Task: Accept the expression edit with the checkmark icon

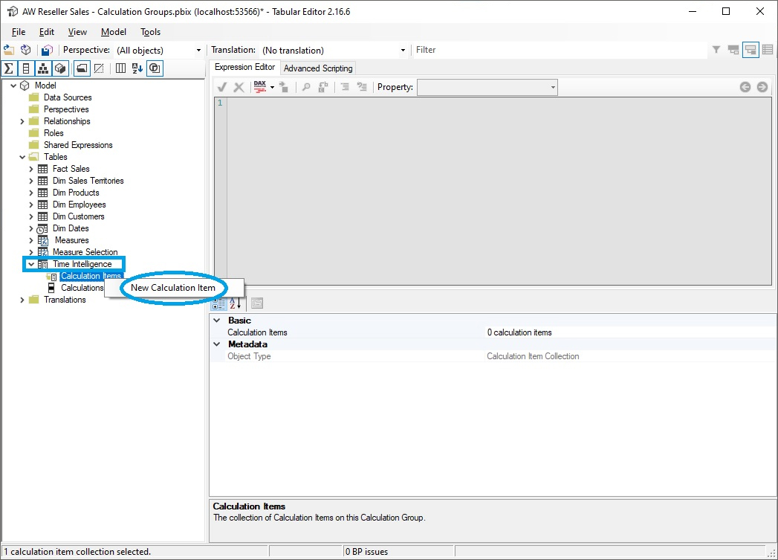Action: tap(221, 87)
